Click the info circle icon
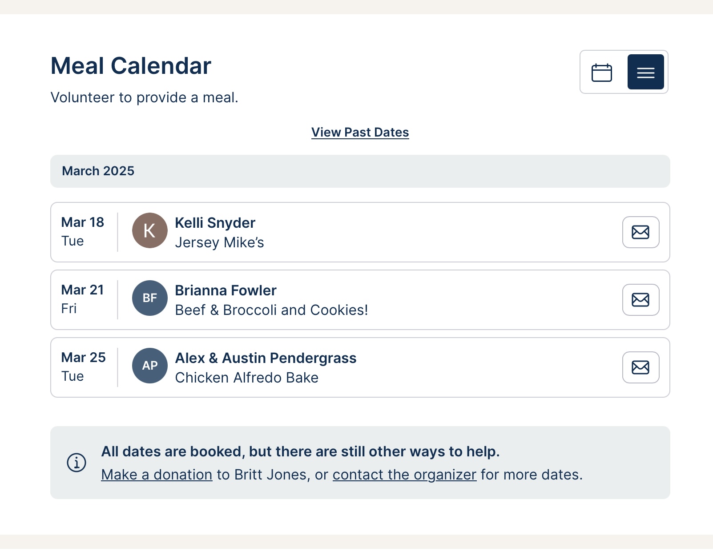713x556 pixels. (x=77, y=463)
